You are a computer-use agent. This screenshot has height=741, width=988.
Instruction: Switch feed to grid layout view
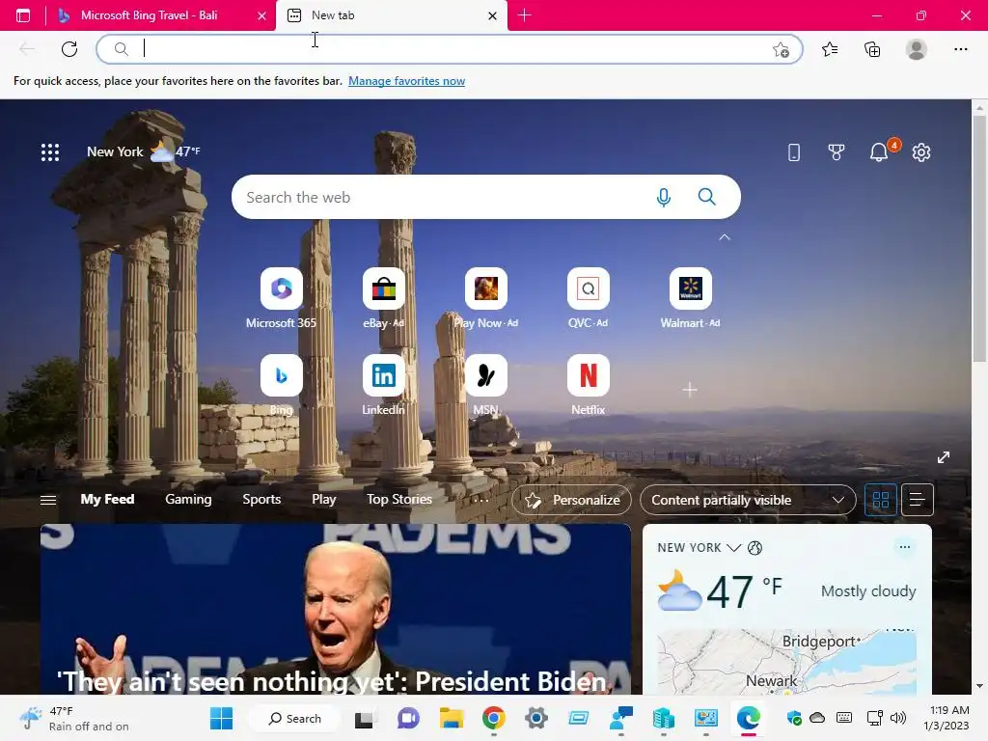(880, 501)
